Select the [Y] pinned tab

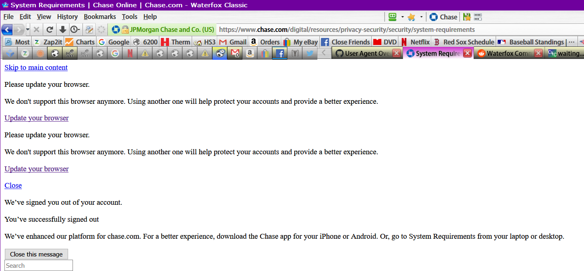click(295, 53)
